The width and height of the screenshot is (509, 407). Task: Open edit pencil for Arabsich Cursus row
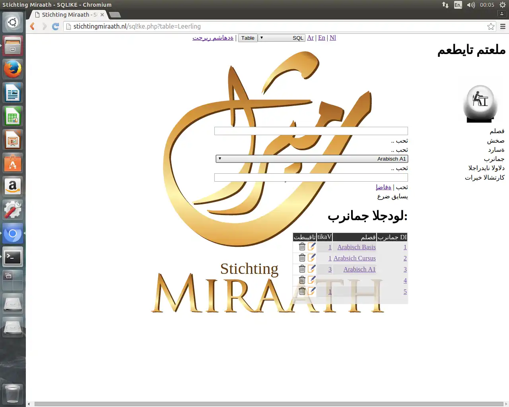[311, 258]
